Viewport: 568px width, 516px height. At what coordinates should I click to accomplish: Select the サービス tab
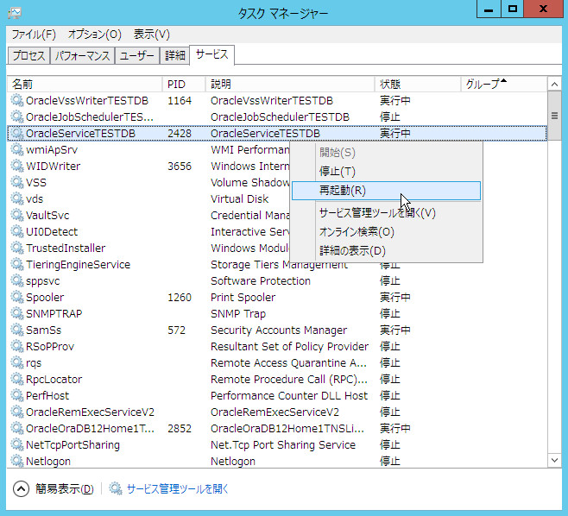pyautogui.click(x=211, y=54)
